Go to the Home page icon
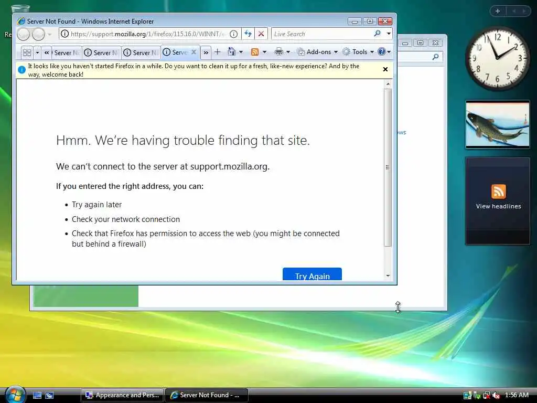537x403 pixels. click(x=231, y=52)
